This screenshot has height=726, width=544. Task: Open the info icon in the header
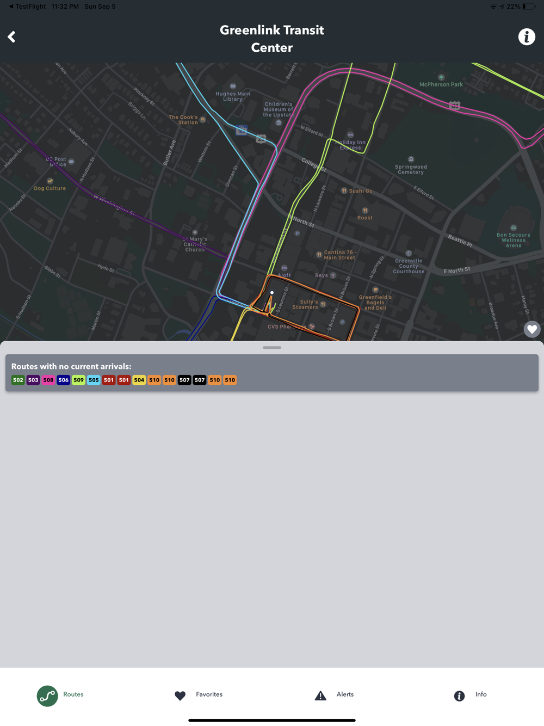(x=526, y=37)
